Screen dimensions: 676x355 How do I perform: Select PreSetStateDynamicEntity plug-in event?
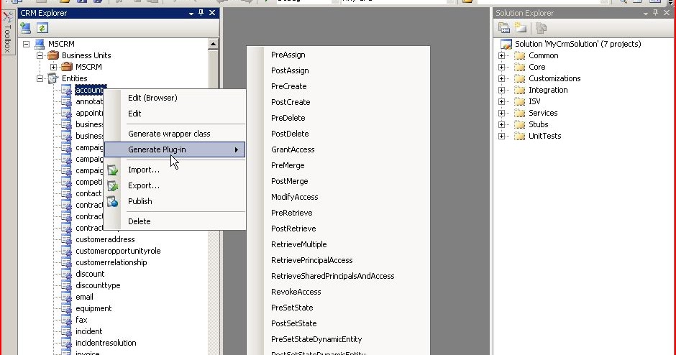pyautogui.click(x=316, y=339)
